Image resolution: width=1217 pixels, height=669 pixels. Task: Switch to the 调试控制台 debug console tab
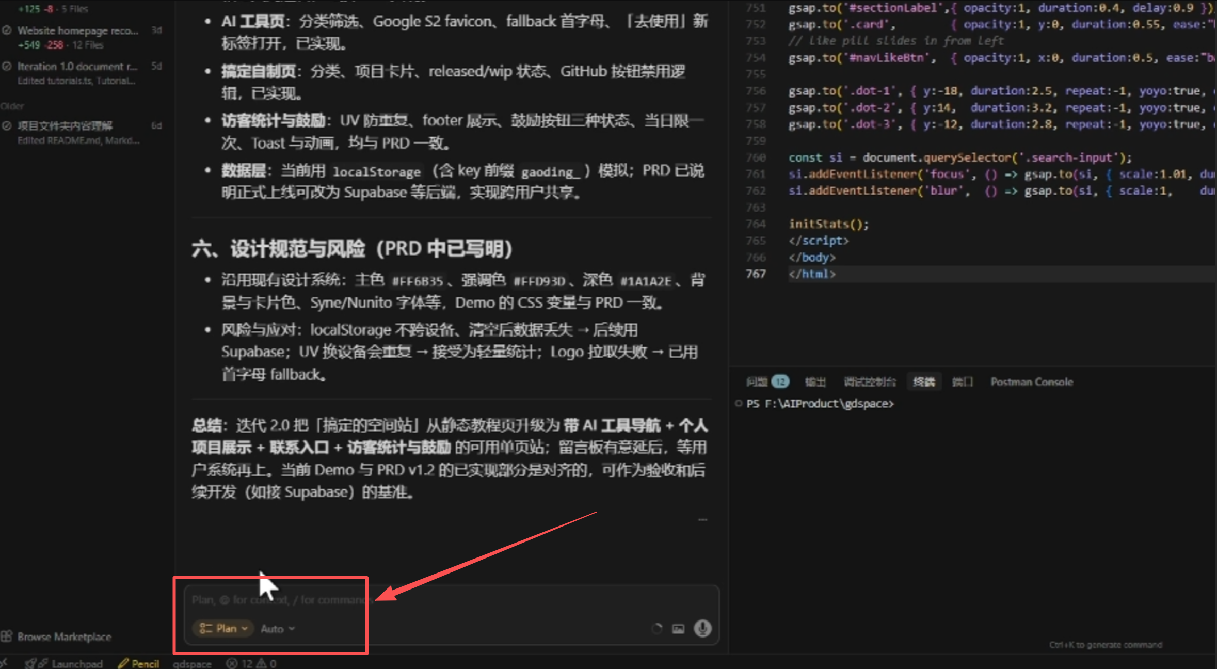tap(870, 382)
